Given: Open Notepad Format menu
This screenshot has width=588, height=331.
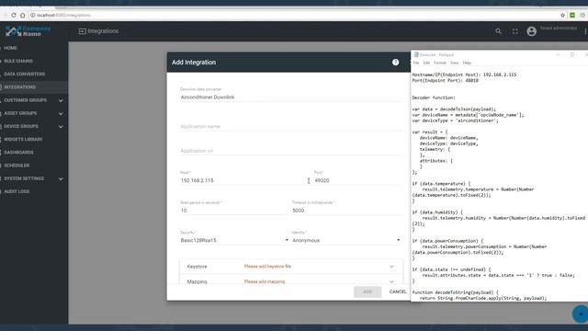Looking at the screenshot, I should (440, 63).
